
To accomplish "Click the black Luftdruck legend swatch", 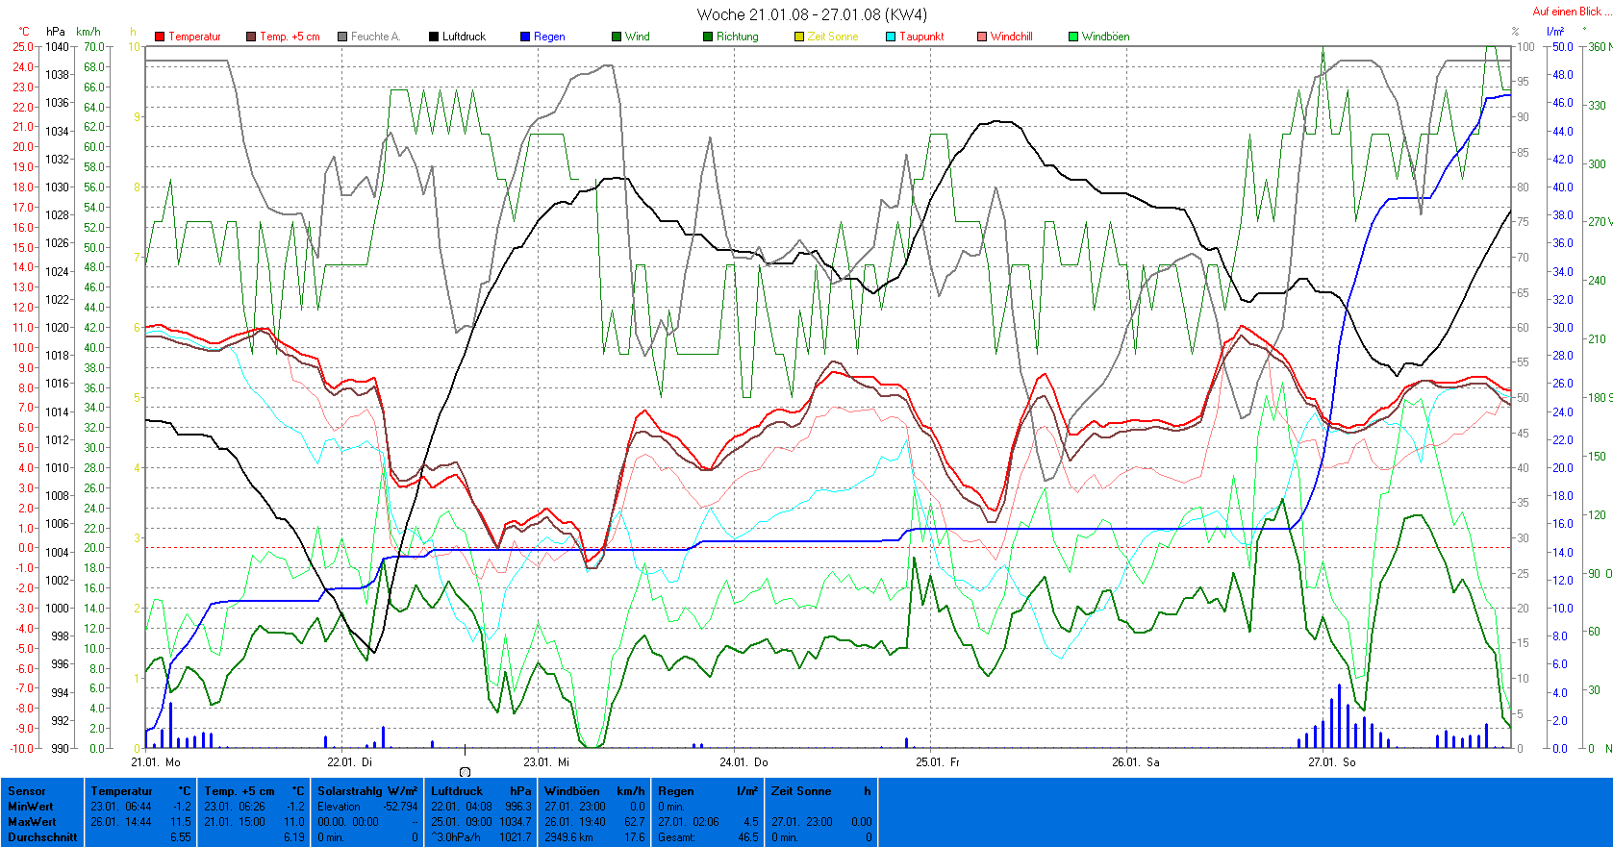I will point(434,37).
